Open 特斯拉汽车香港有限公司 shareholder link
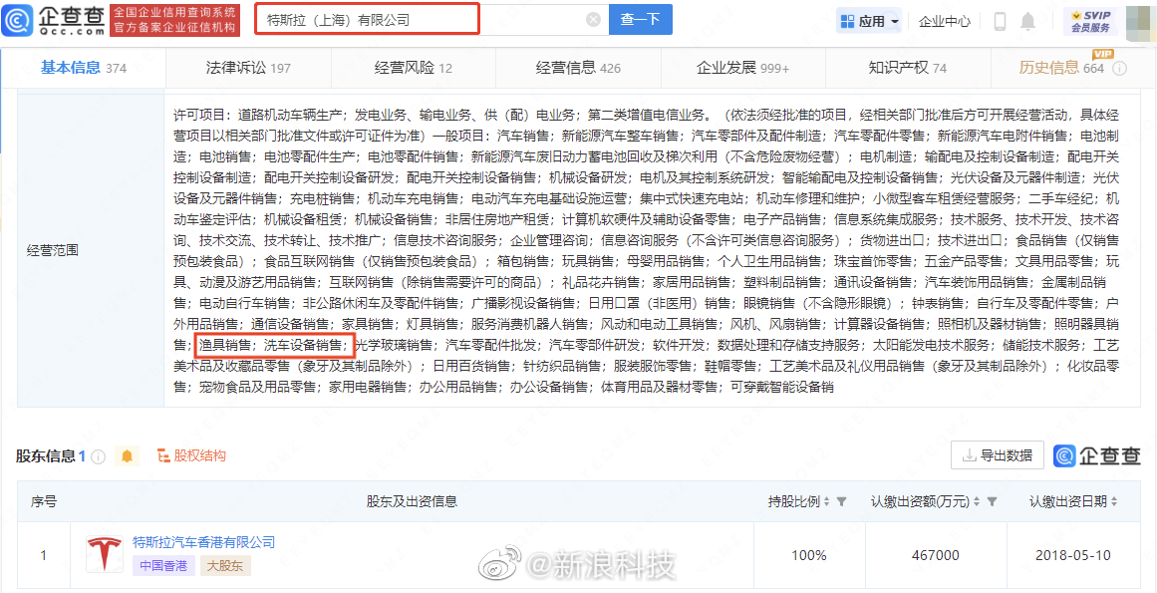 203,543
